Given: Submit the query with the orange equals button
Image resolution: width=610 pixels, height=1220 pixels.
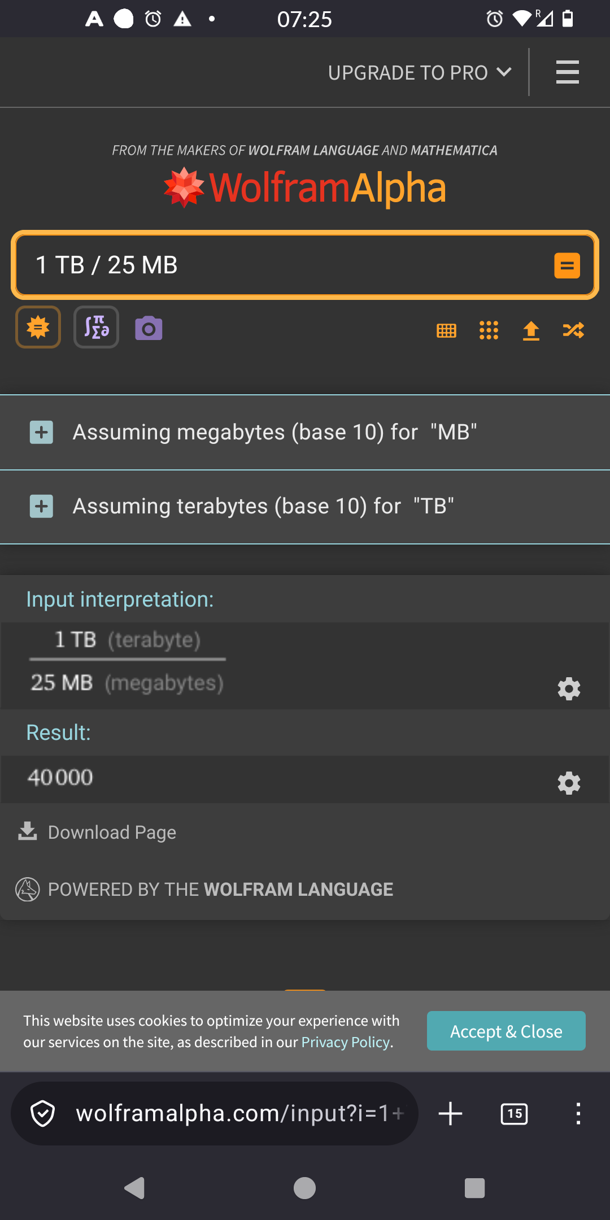Looking at the screenshot, I should coord(567,265).
